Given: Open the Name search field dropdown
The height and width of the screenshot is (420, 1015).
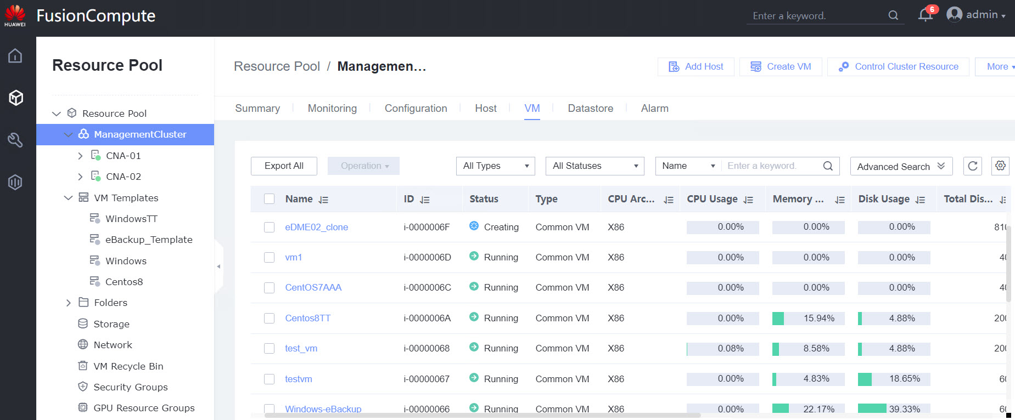Looking at the screenshot, I should point(688,166).
